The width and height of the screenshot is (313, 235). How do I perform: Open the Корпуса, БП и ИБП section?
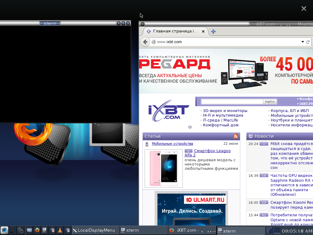tap(290, 110)
